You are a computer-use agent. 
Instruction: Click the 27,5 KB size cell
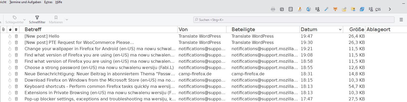point(357,99)
